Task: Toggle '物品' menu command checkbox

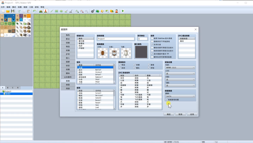Action: (120, 65)
